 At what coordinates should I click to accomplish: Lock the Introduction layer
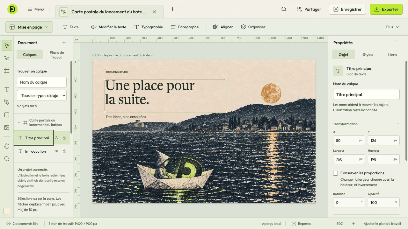tap(64, 151)
